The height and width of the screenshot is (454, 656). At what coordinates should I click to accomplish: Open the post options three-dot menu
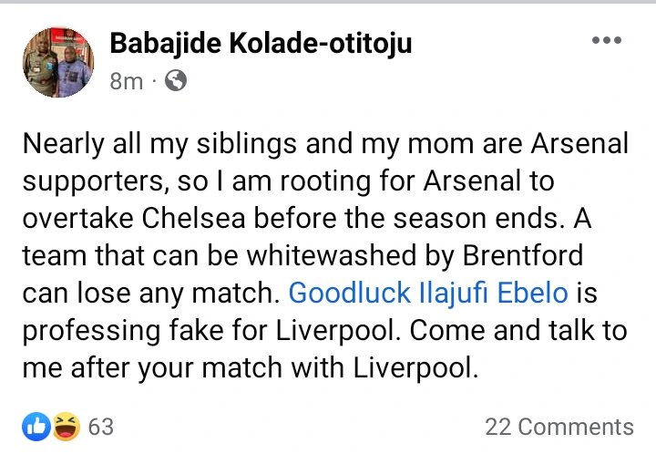pyautogui.click(x=606, y=41)
